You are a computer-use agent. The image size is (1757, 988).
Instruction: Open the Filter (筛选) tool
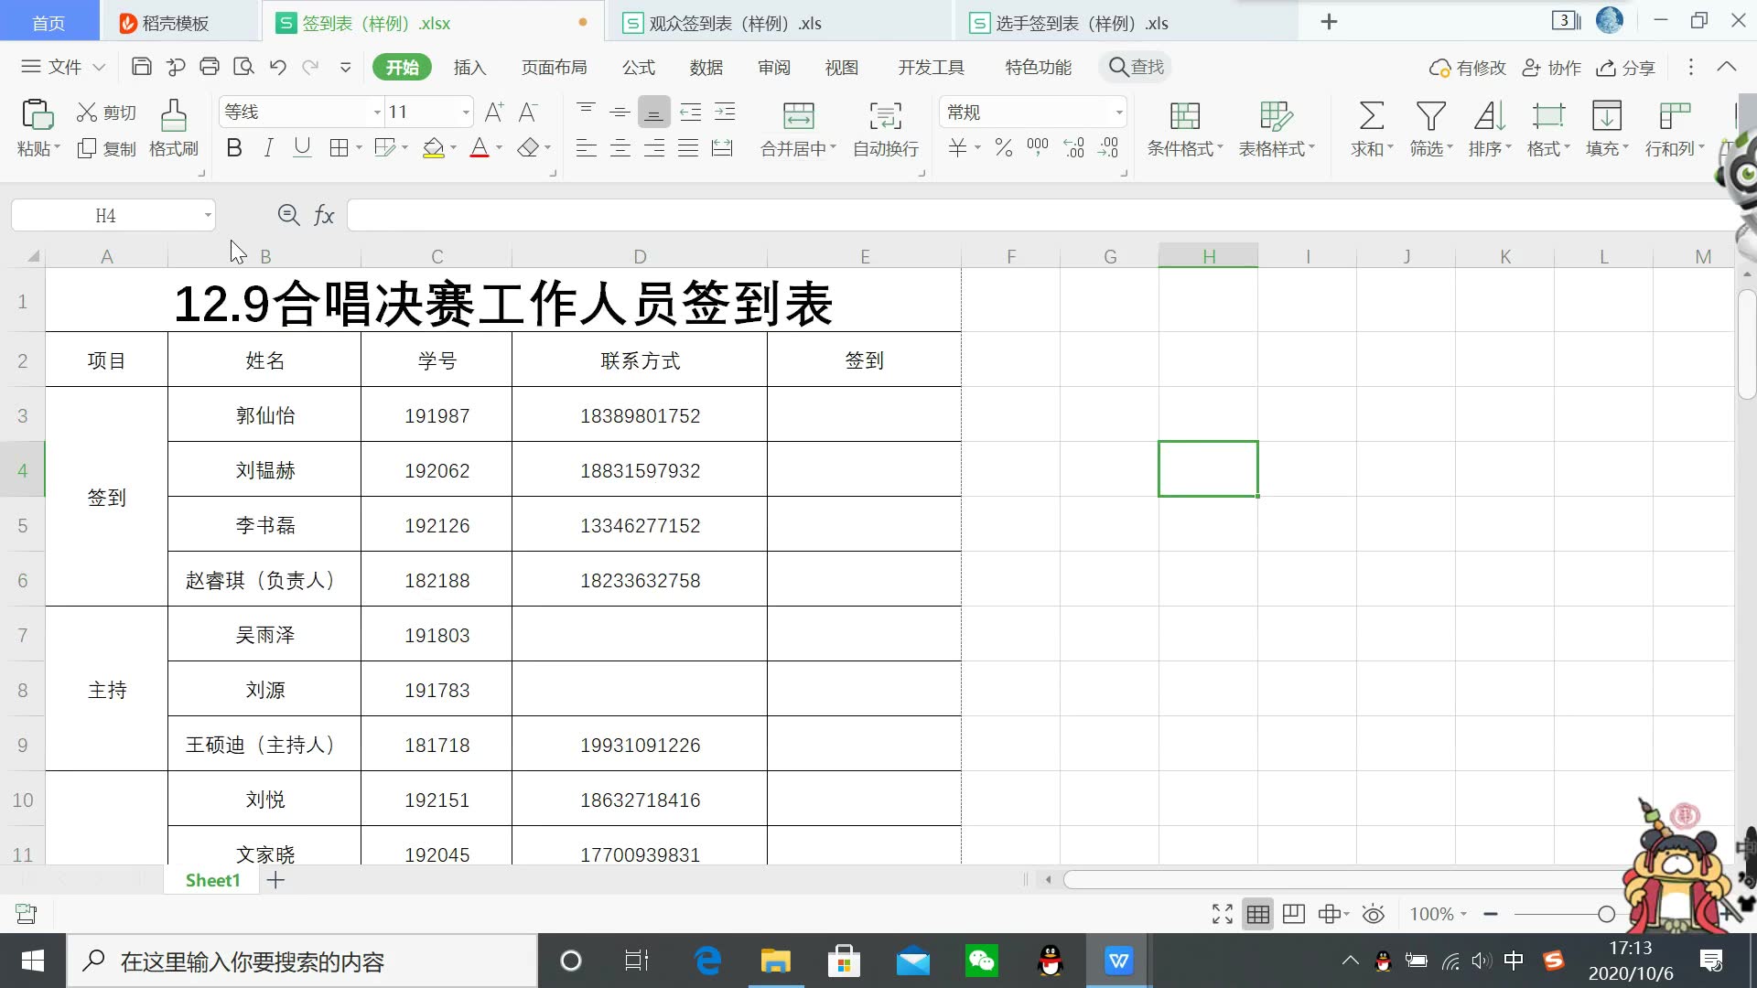coord(1428,128)
